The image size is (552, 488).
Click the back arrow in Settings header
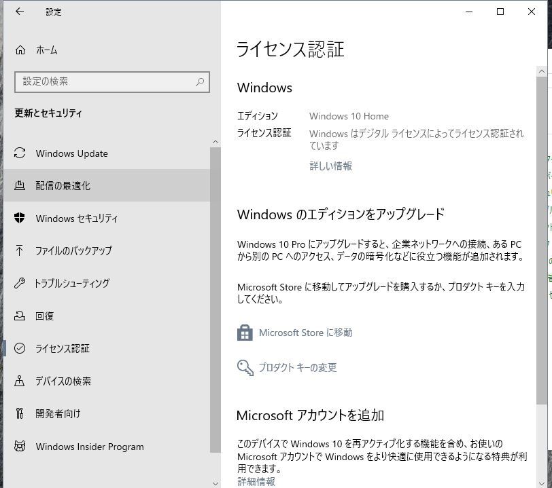pyautogui.click(x=20, y=12)
